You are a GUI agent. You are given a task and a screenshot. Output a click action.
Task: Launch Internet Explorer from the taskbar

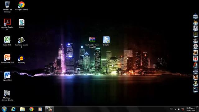[13, 109]
